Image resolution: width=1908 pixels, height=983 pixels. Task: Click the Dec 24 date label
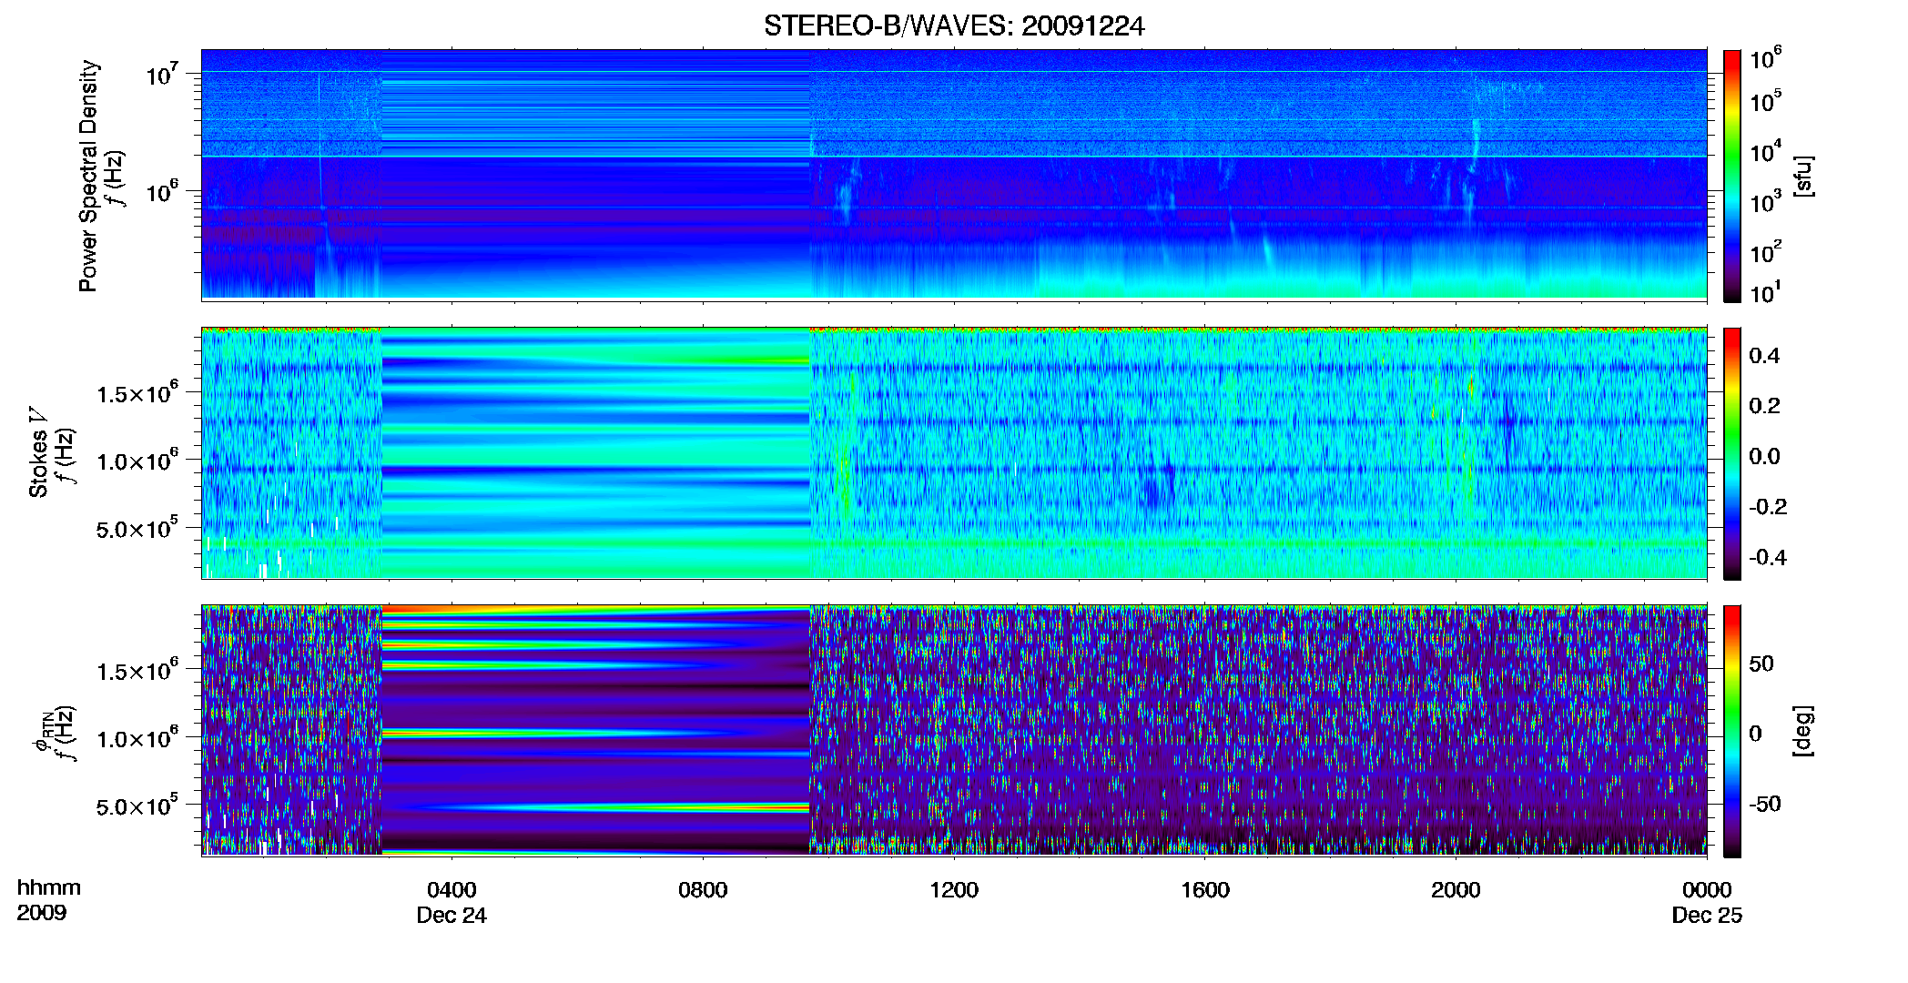point(452,916)
